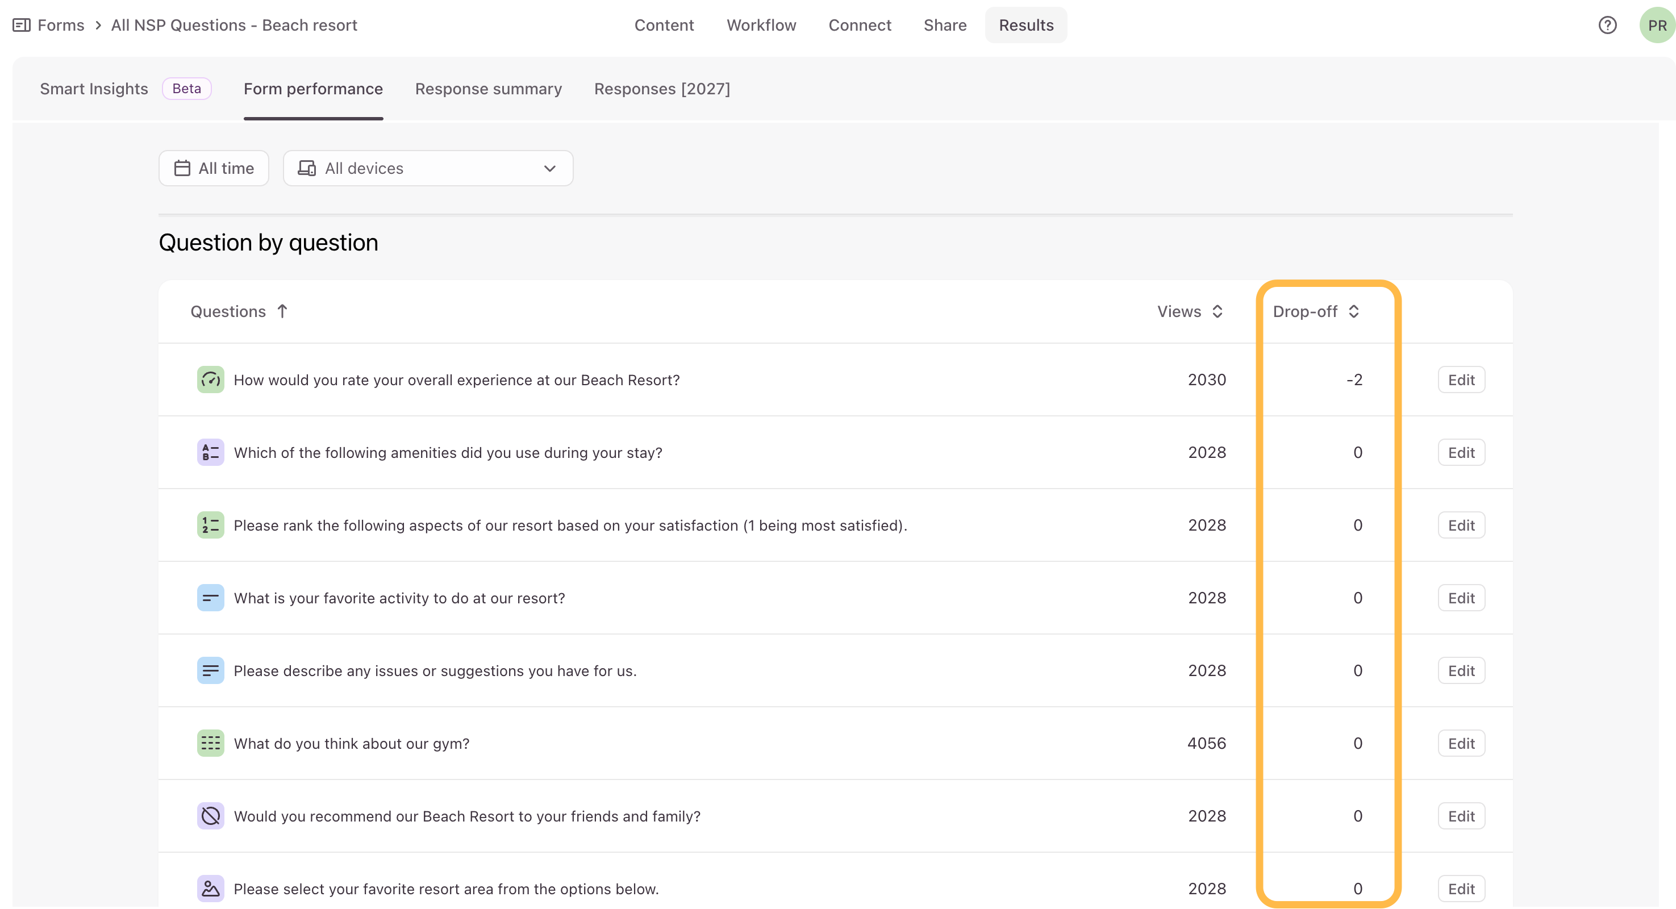Screen dimensions: 1676x909
Task: Click the Forms icon in the breadcrumb
Action: 22,26
